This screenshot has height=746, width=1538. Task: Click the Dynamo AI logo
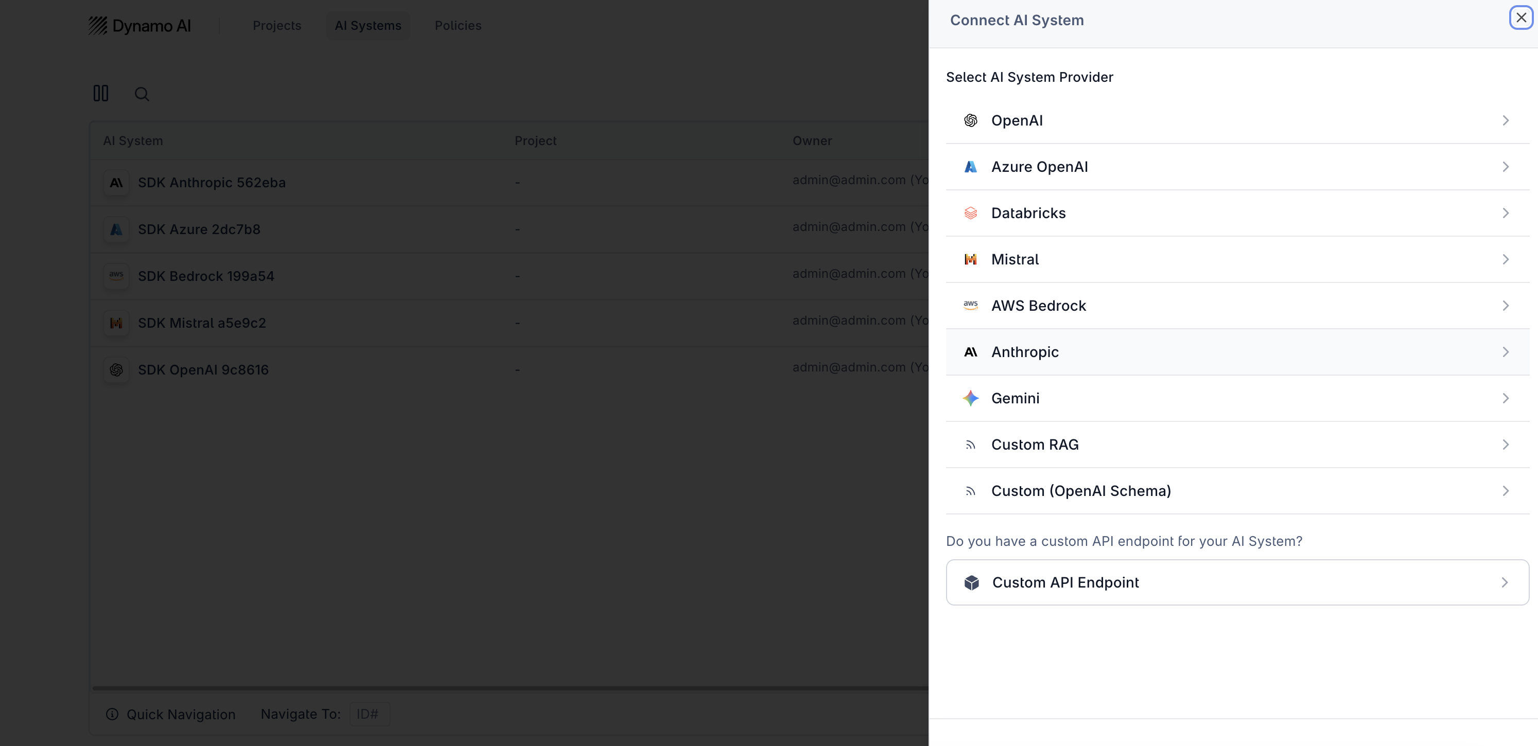(x=139, y=26)
